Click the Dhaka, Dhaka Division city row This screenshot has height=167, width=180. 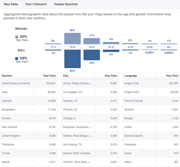pyautogui.click(x=90, y=83)
